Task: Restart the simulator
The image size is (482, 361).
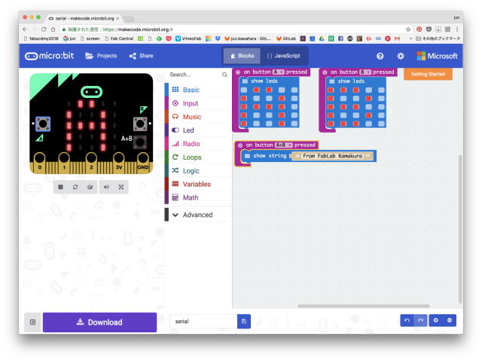Action: 75,187
